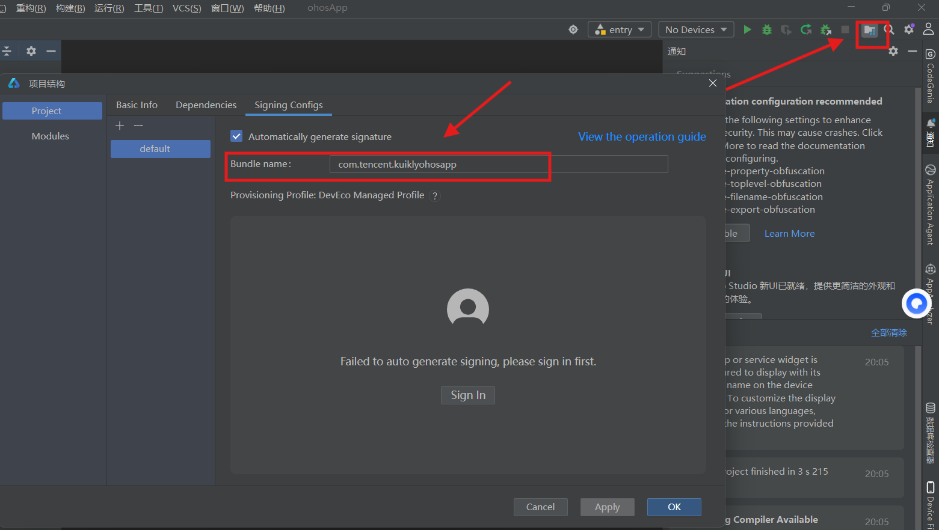Click into the Bundle name field
Viewport: 939px width, 530px height.
coord(499,164)
